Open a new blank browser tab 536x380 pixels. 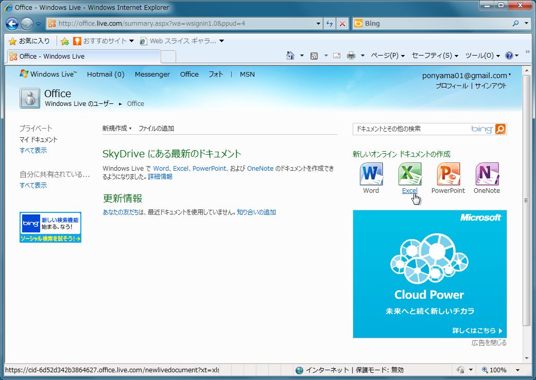(168, 57)
